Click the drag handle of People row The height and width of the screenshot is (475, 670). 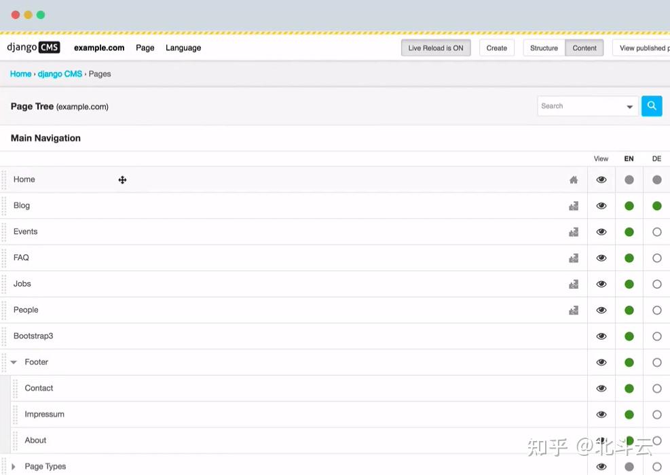pos(4,311)
